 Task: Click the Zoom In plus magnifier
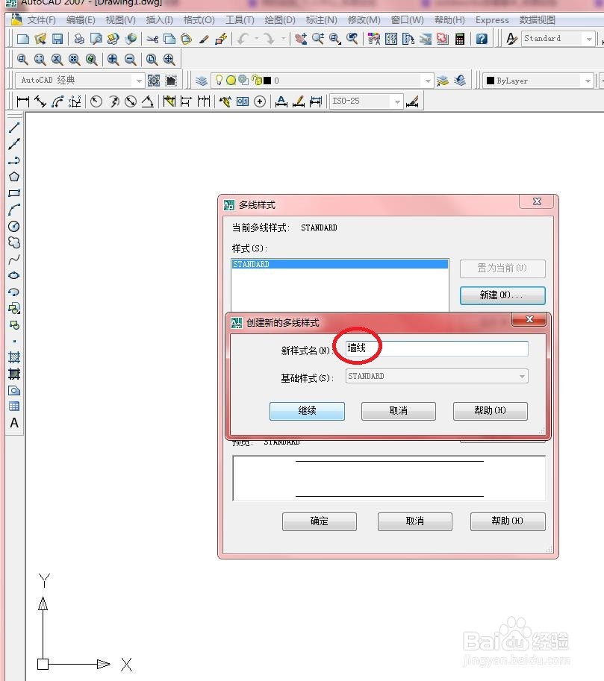[x=113, y=59]
